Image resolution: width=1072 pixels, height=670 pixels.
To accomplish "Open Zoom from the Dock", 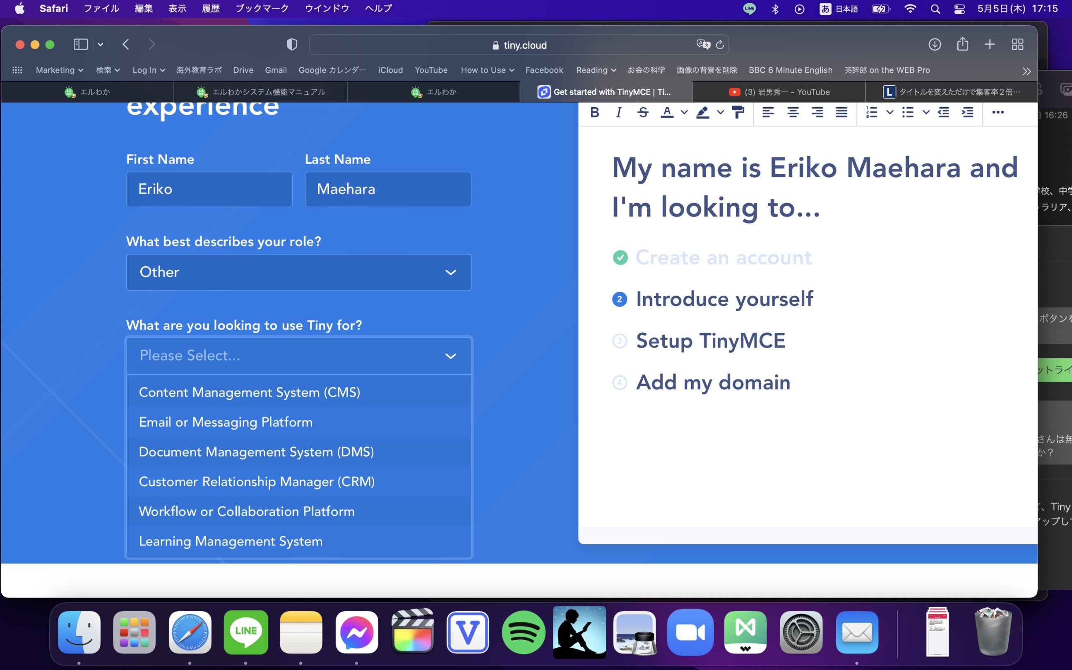I will (690, 632).
